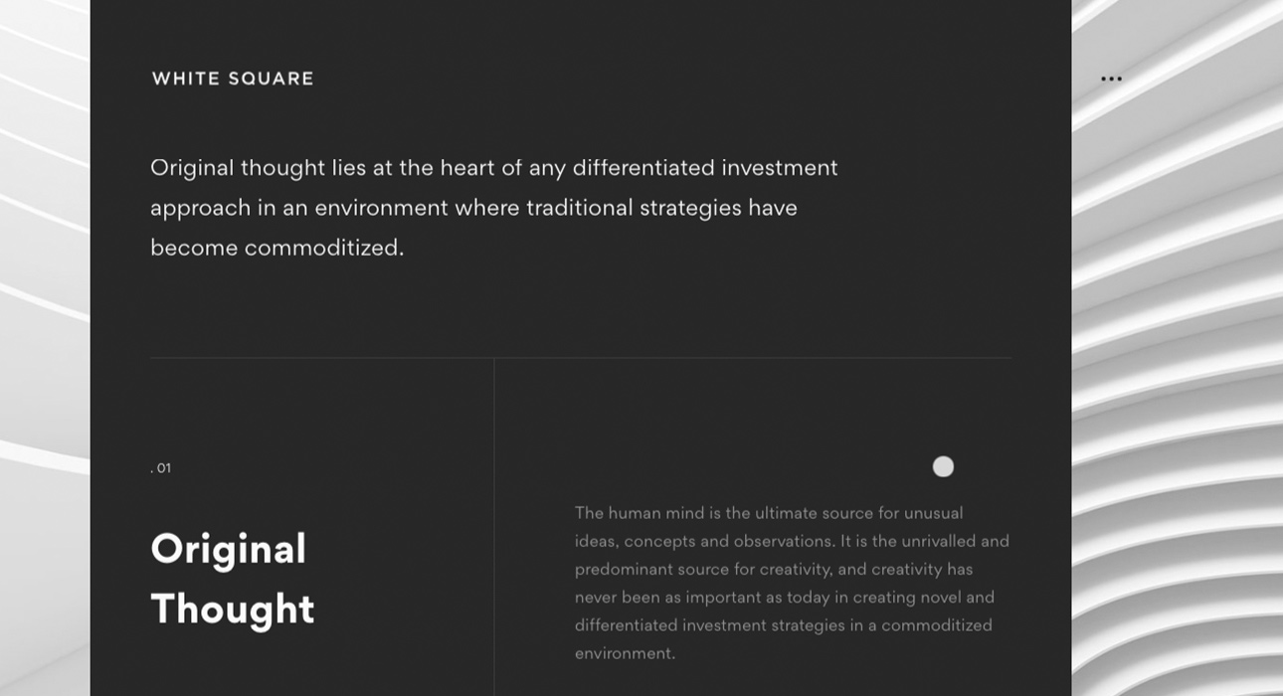Click tagline line starting 'Original thought lies'
1283x696 pixels.
click(x=493, y=168)
